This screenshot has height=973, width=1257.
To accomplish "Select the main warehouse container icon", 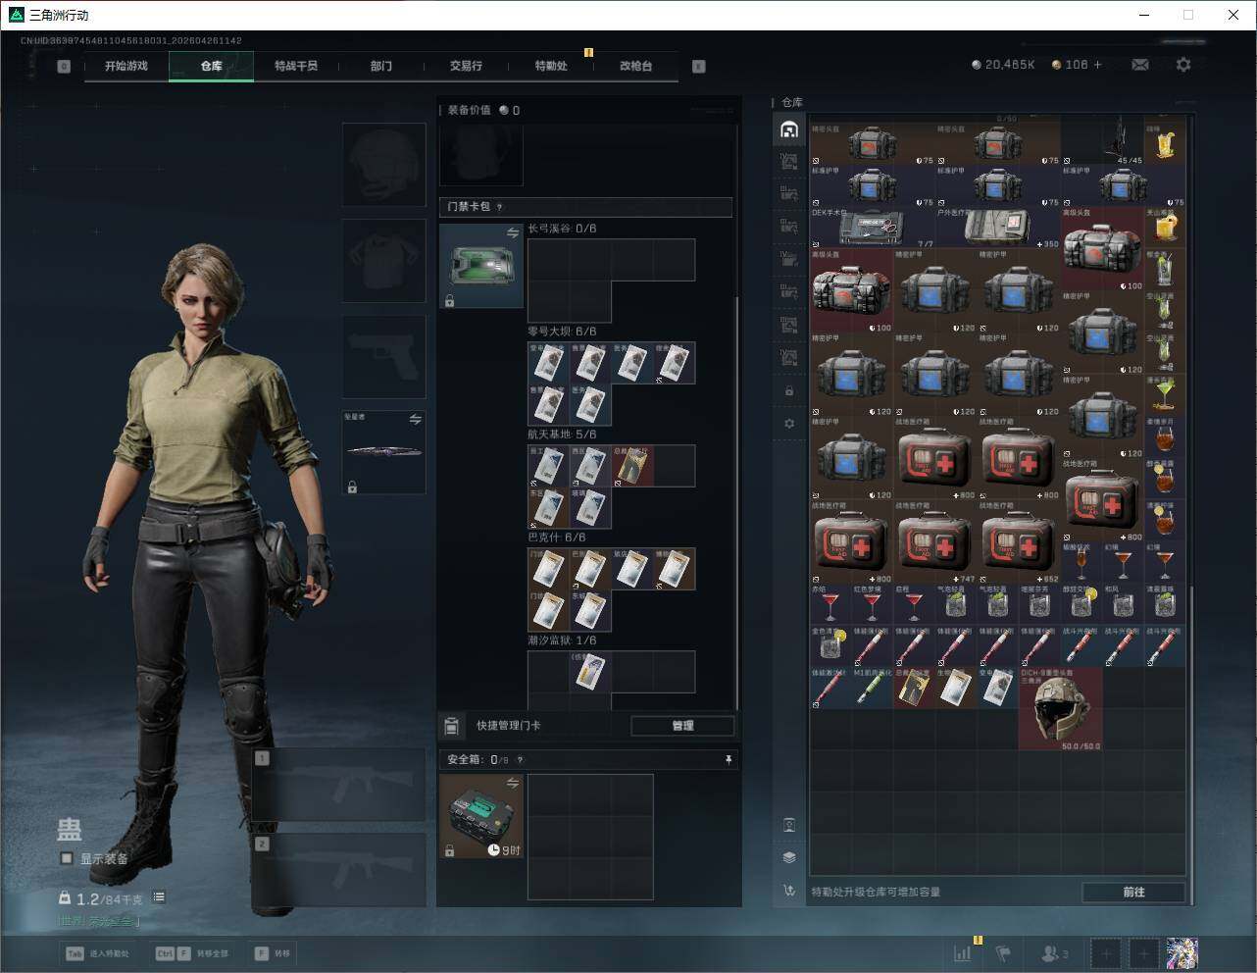I will pyautogui.click(x=789, y=129).
